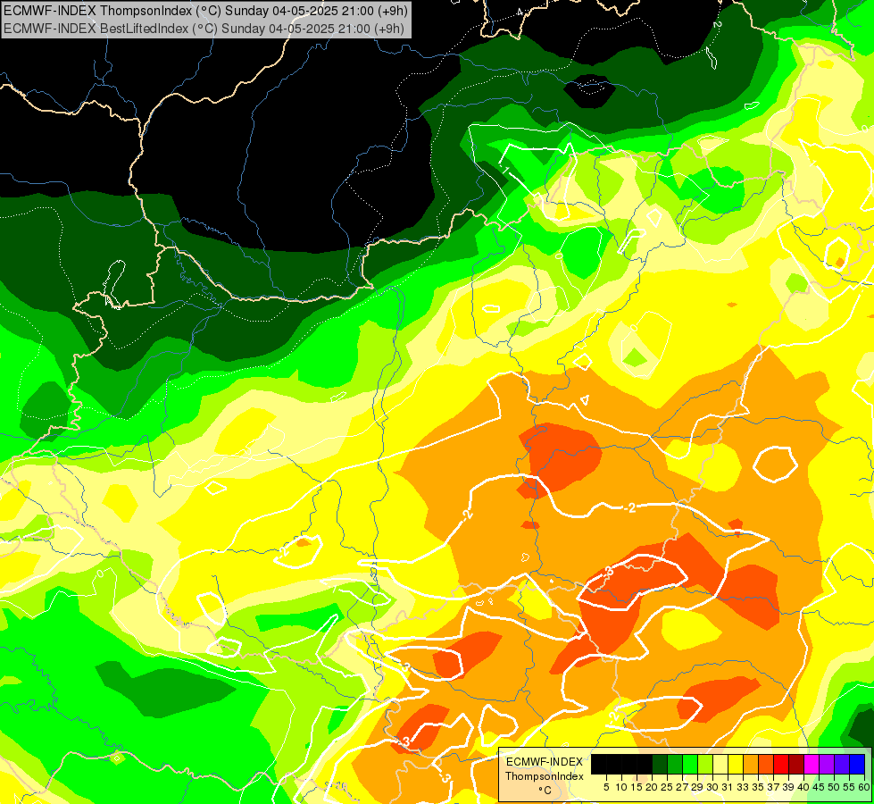
Task: Pick the purple 45–50 legend swatch
Action: (x=828, y=764)
